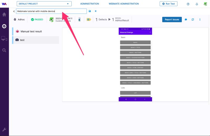Screen dimensions: 210x136
Task: Click BASIC + TITLE in the phone screenshot
Action: pos(135,47)
